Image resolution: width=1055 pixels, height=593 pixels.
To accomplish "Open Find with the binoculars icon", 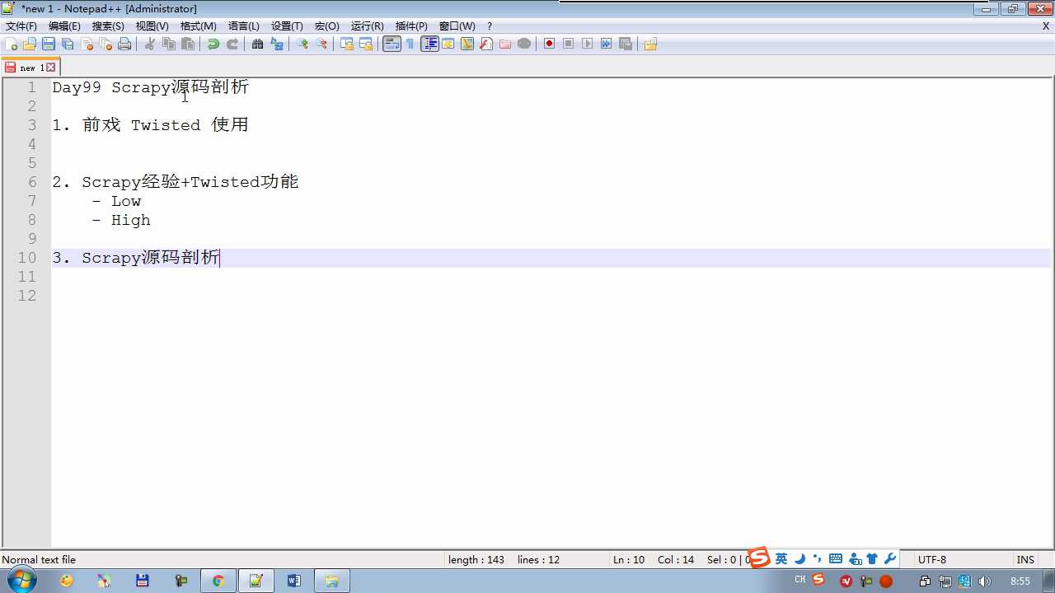I will pos(257,44).
